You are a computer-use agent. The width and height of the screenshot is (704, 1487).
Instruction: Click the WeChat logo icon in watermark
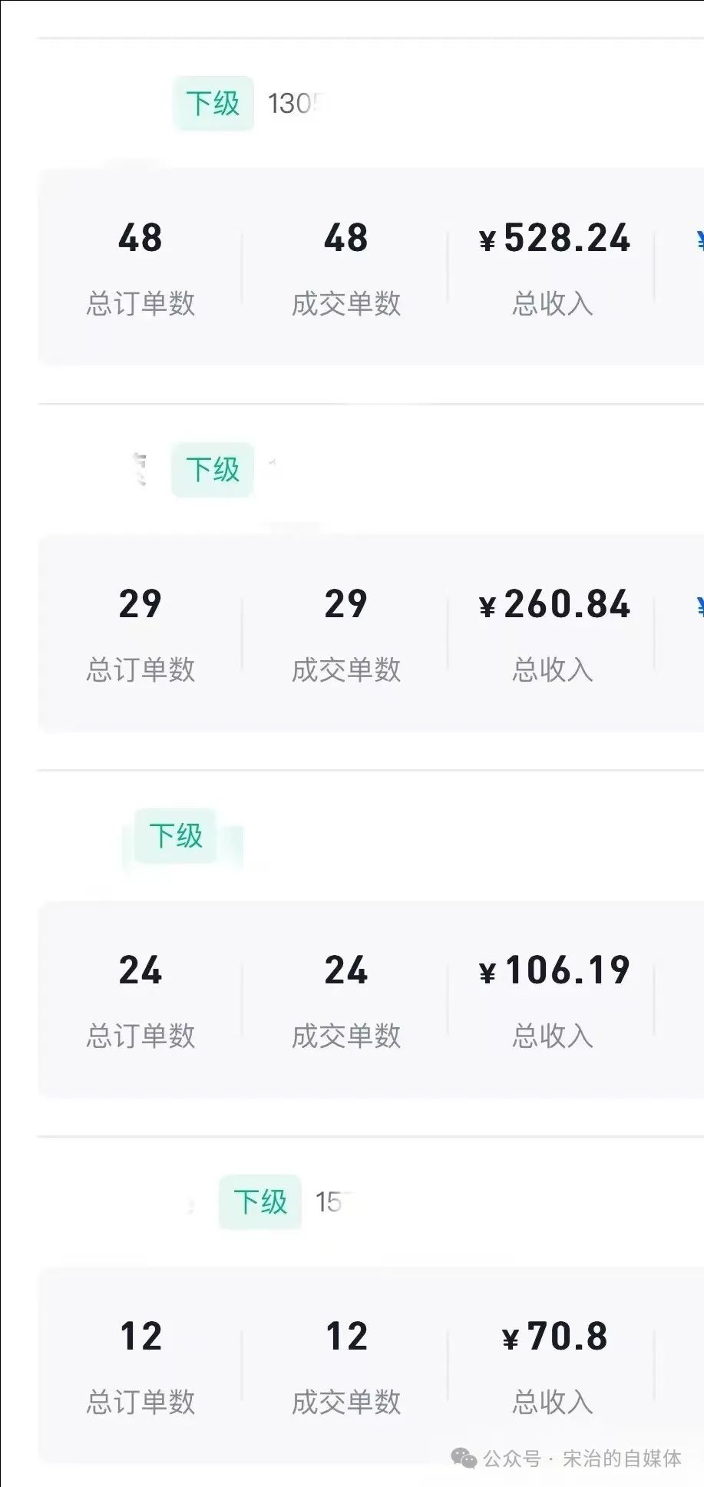coord(464,1459)
